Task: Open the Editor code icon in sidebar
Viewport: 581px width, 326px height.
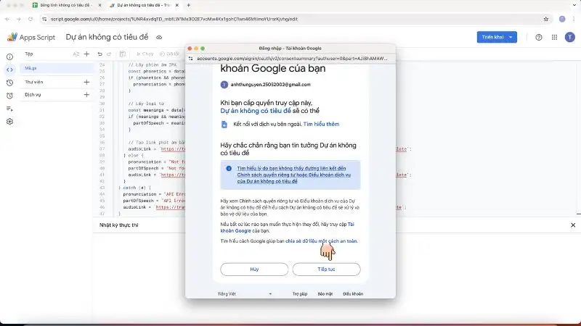Action: (9, 70)
